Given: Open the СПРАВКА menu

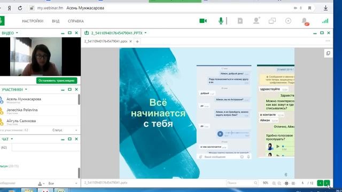Looking at the screenshot, I should [76, 21].
